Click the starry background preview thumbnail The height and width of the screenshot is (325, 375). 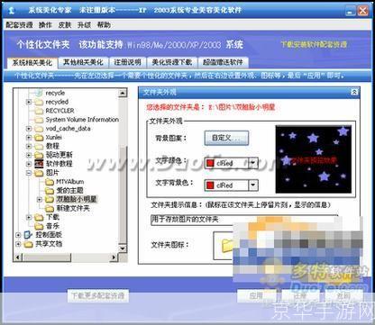pyautogui.click(x=314, y=159)
